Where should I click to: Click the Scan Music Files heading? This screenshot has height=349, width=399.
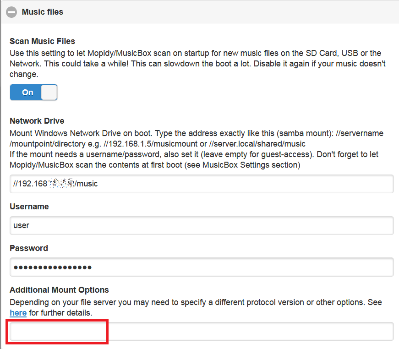tap(42, 41)
